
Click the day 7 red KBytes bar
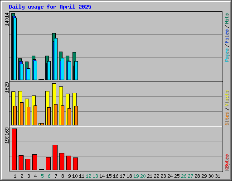(x=55, y=157)
